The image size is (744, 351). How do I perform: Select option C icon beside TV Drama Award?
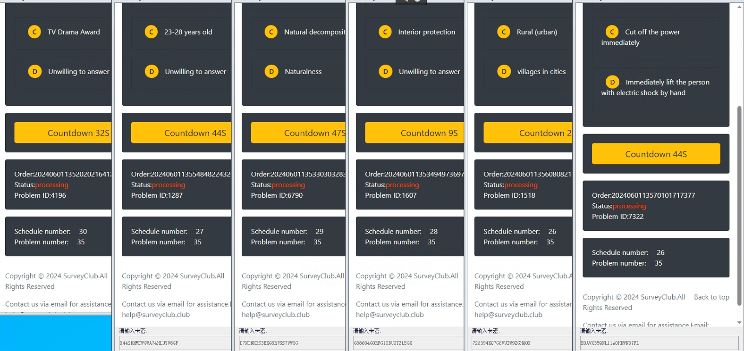[34, 32]
